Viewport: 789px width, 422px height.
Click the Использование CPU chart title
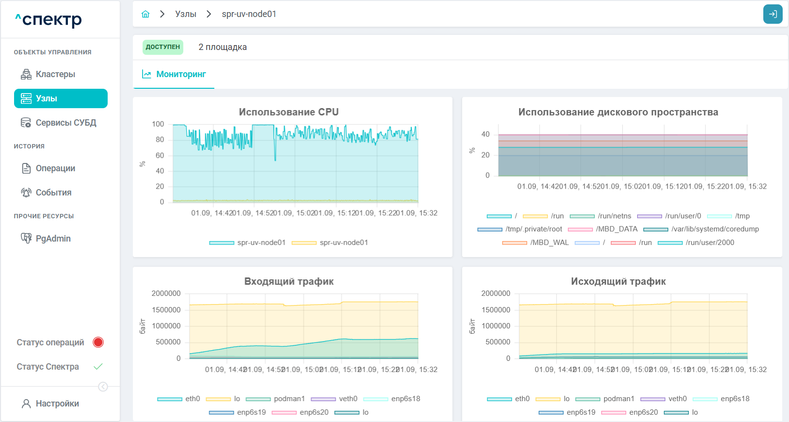pyautogui.click(x=289, y=112)
